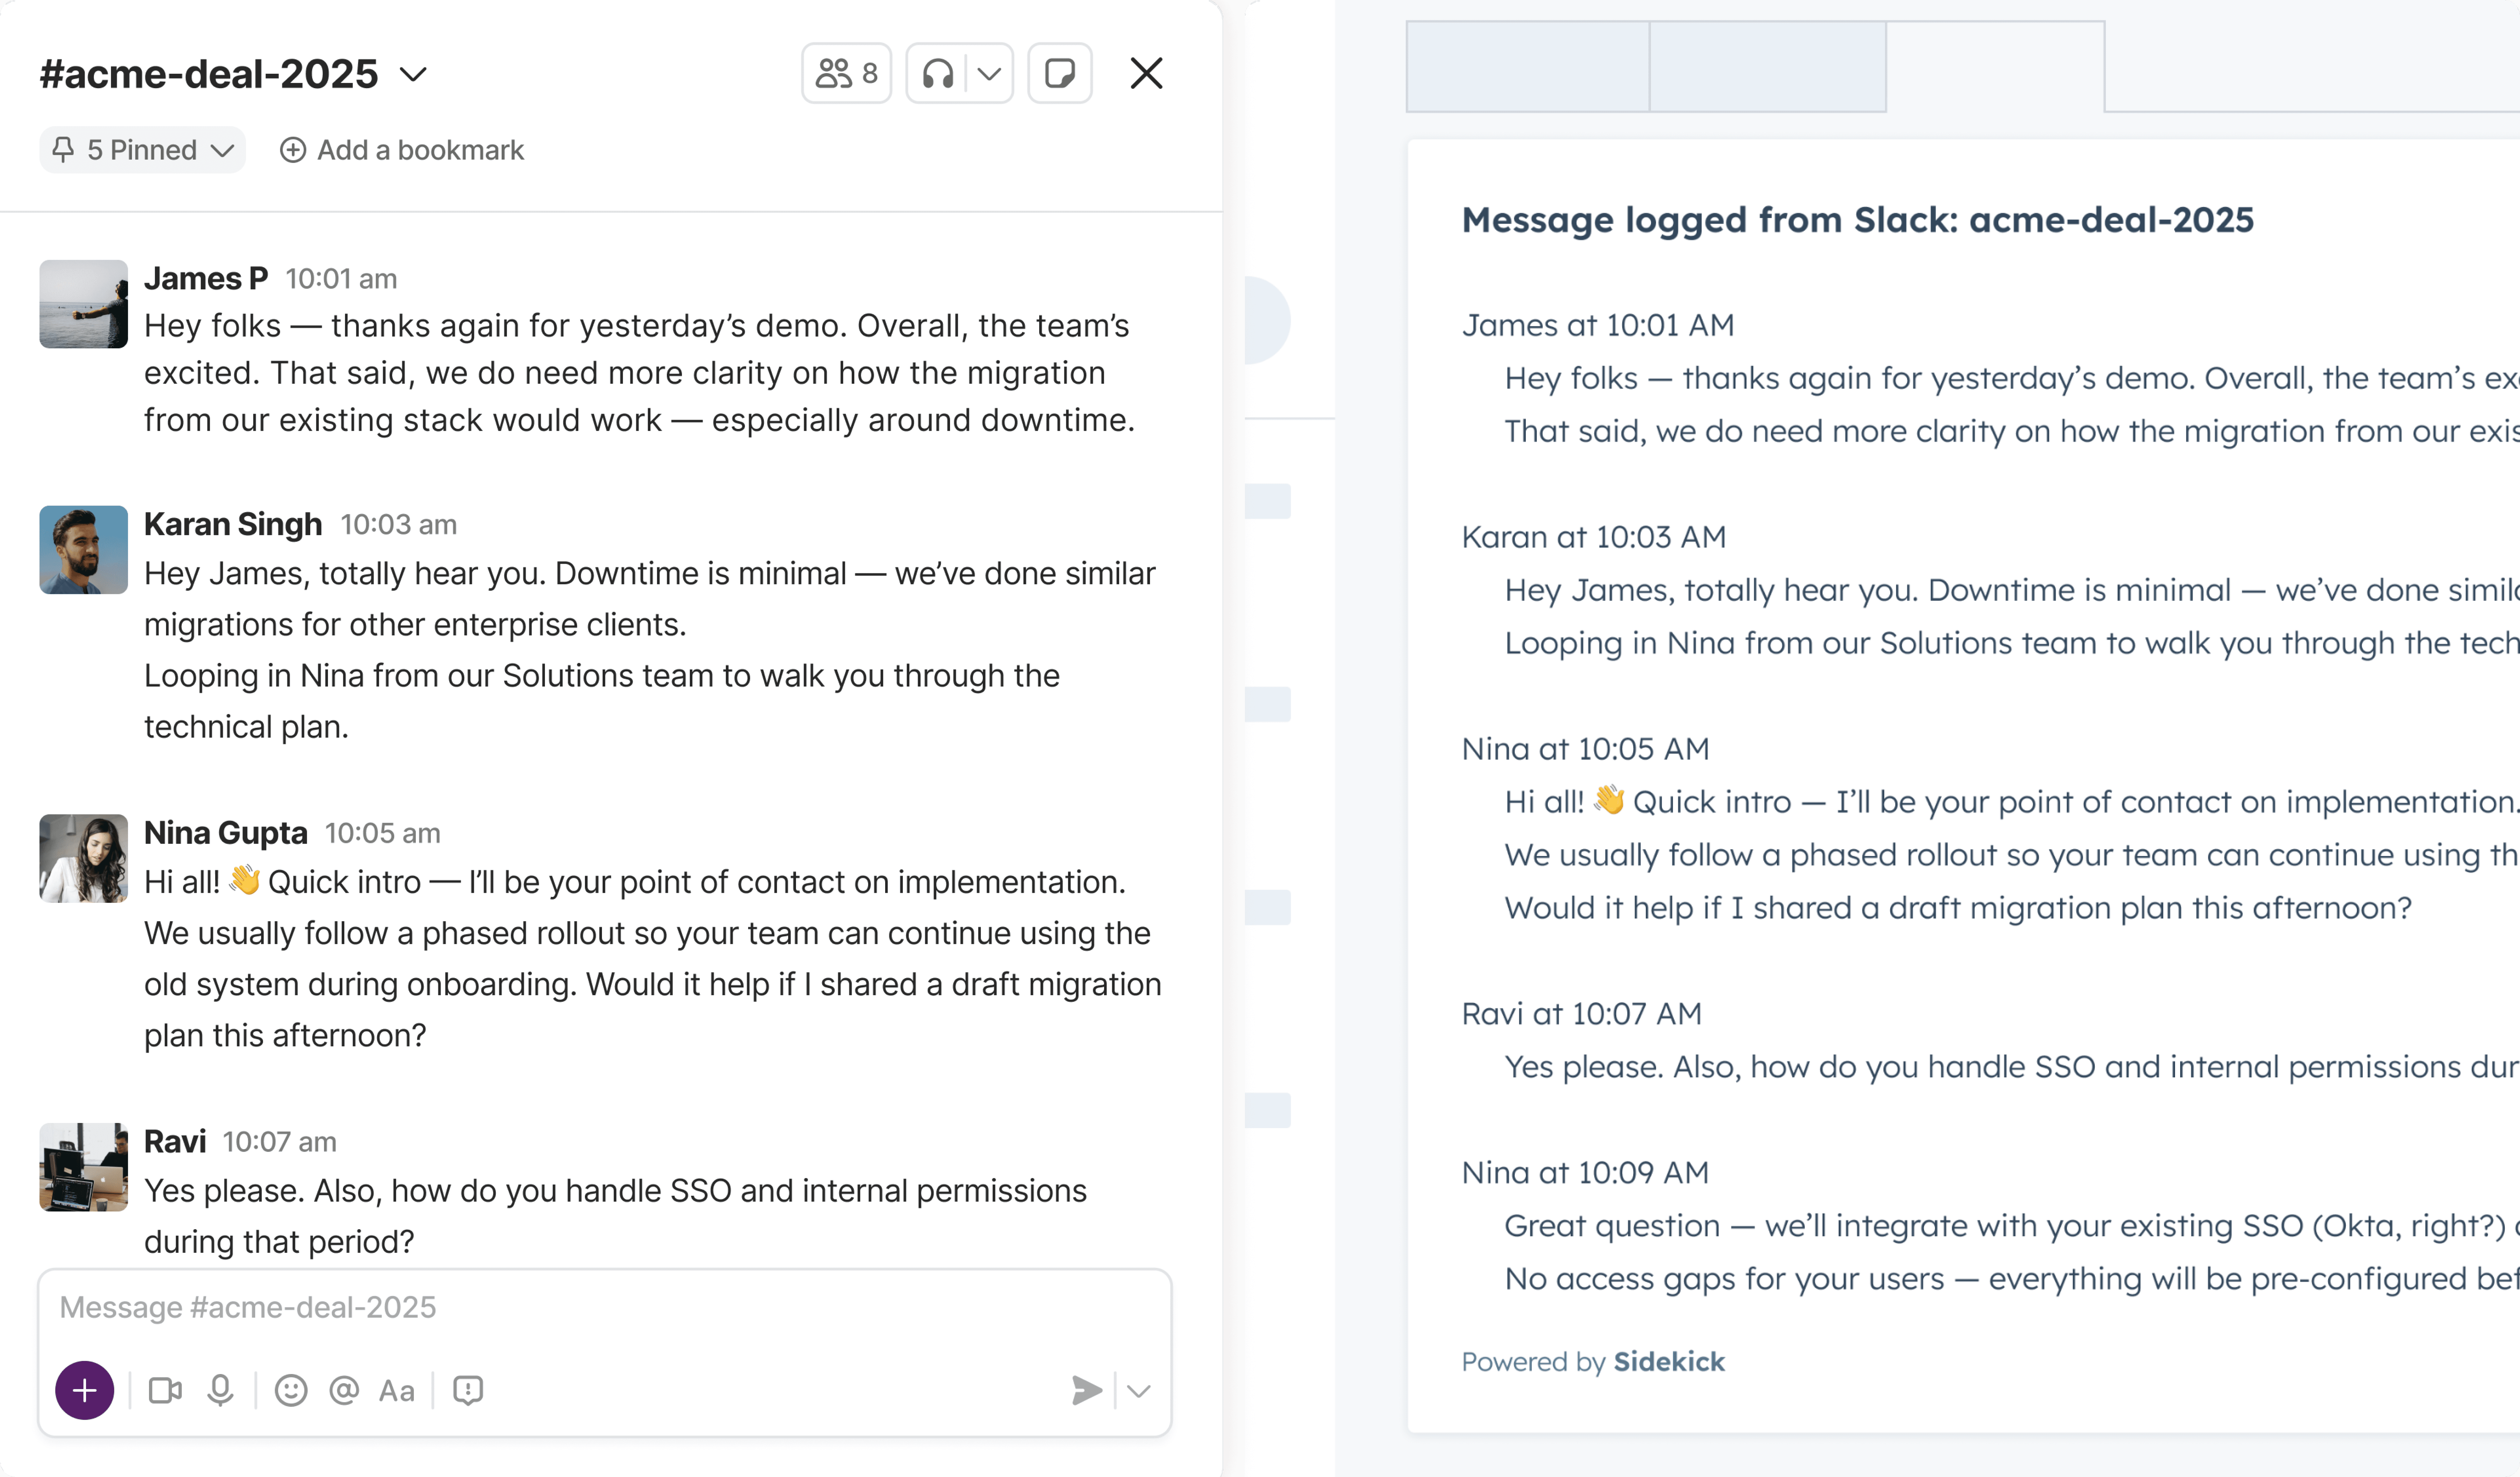Click the purple plus attachment button
The height and width of the screenshot is (1477, 2520).
pyautogui.click(x=85, y=1390)
